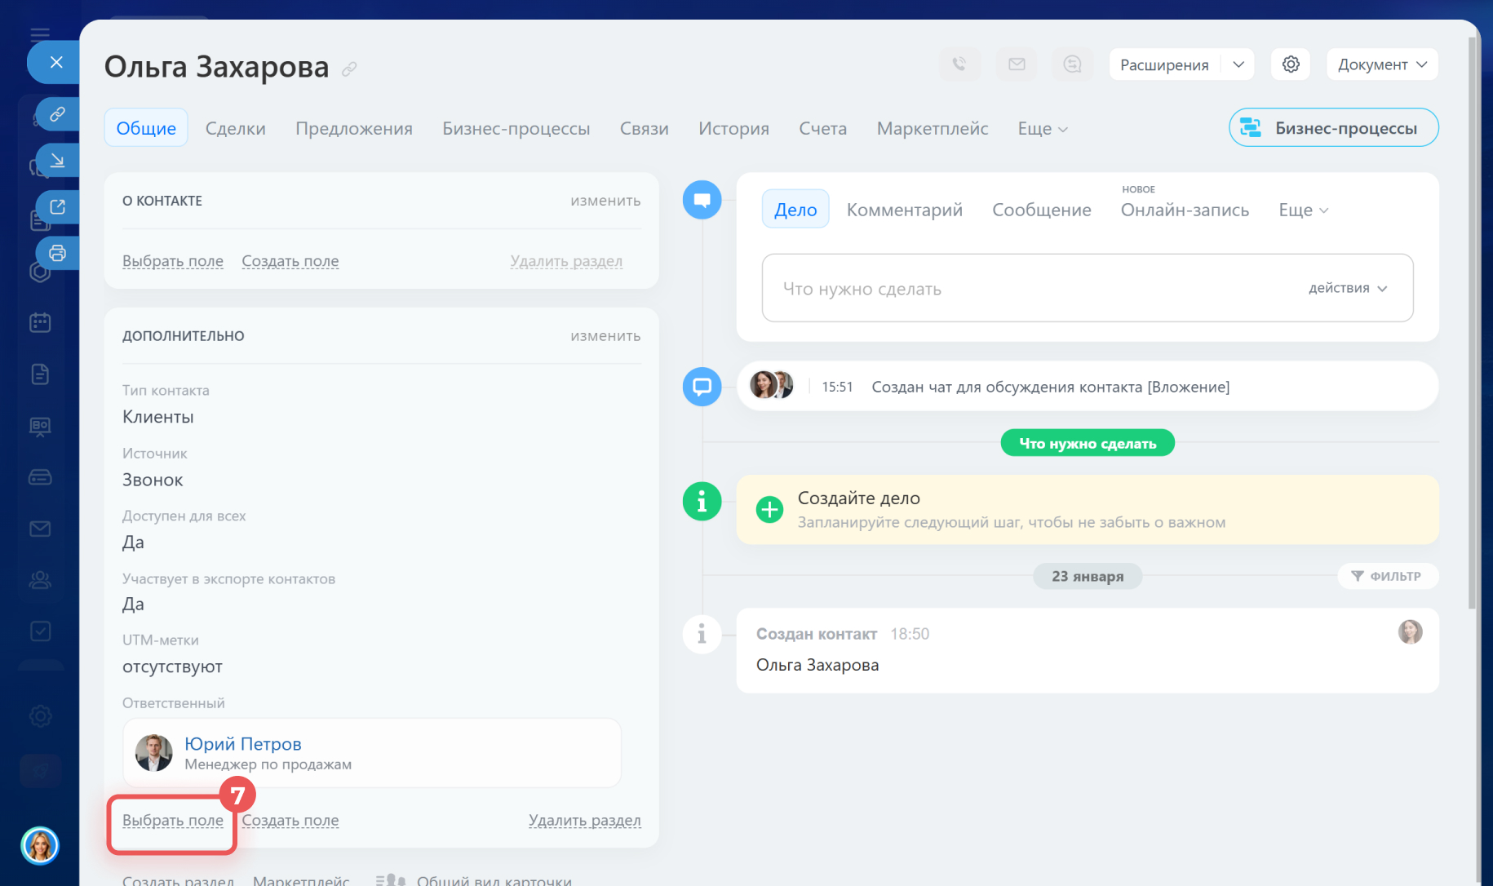
Task: Expand the действия dropdown in activity field
Action: pos(1347,288)
